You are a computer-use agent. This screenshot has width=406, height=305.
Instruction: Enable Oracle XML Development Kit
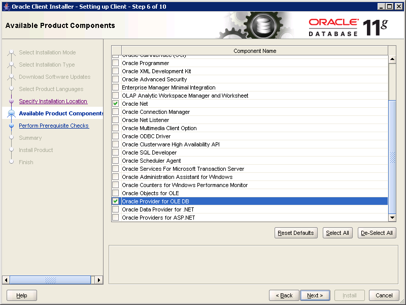[115, 71]
